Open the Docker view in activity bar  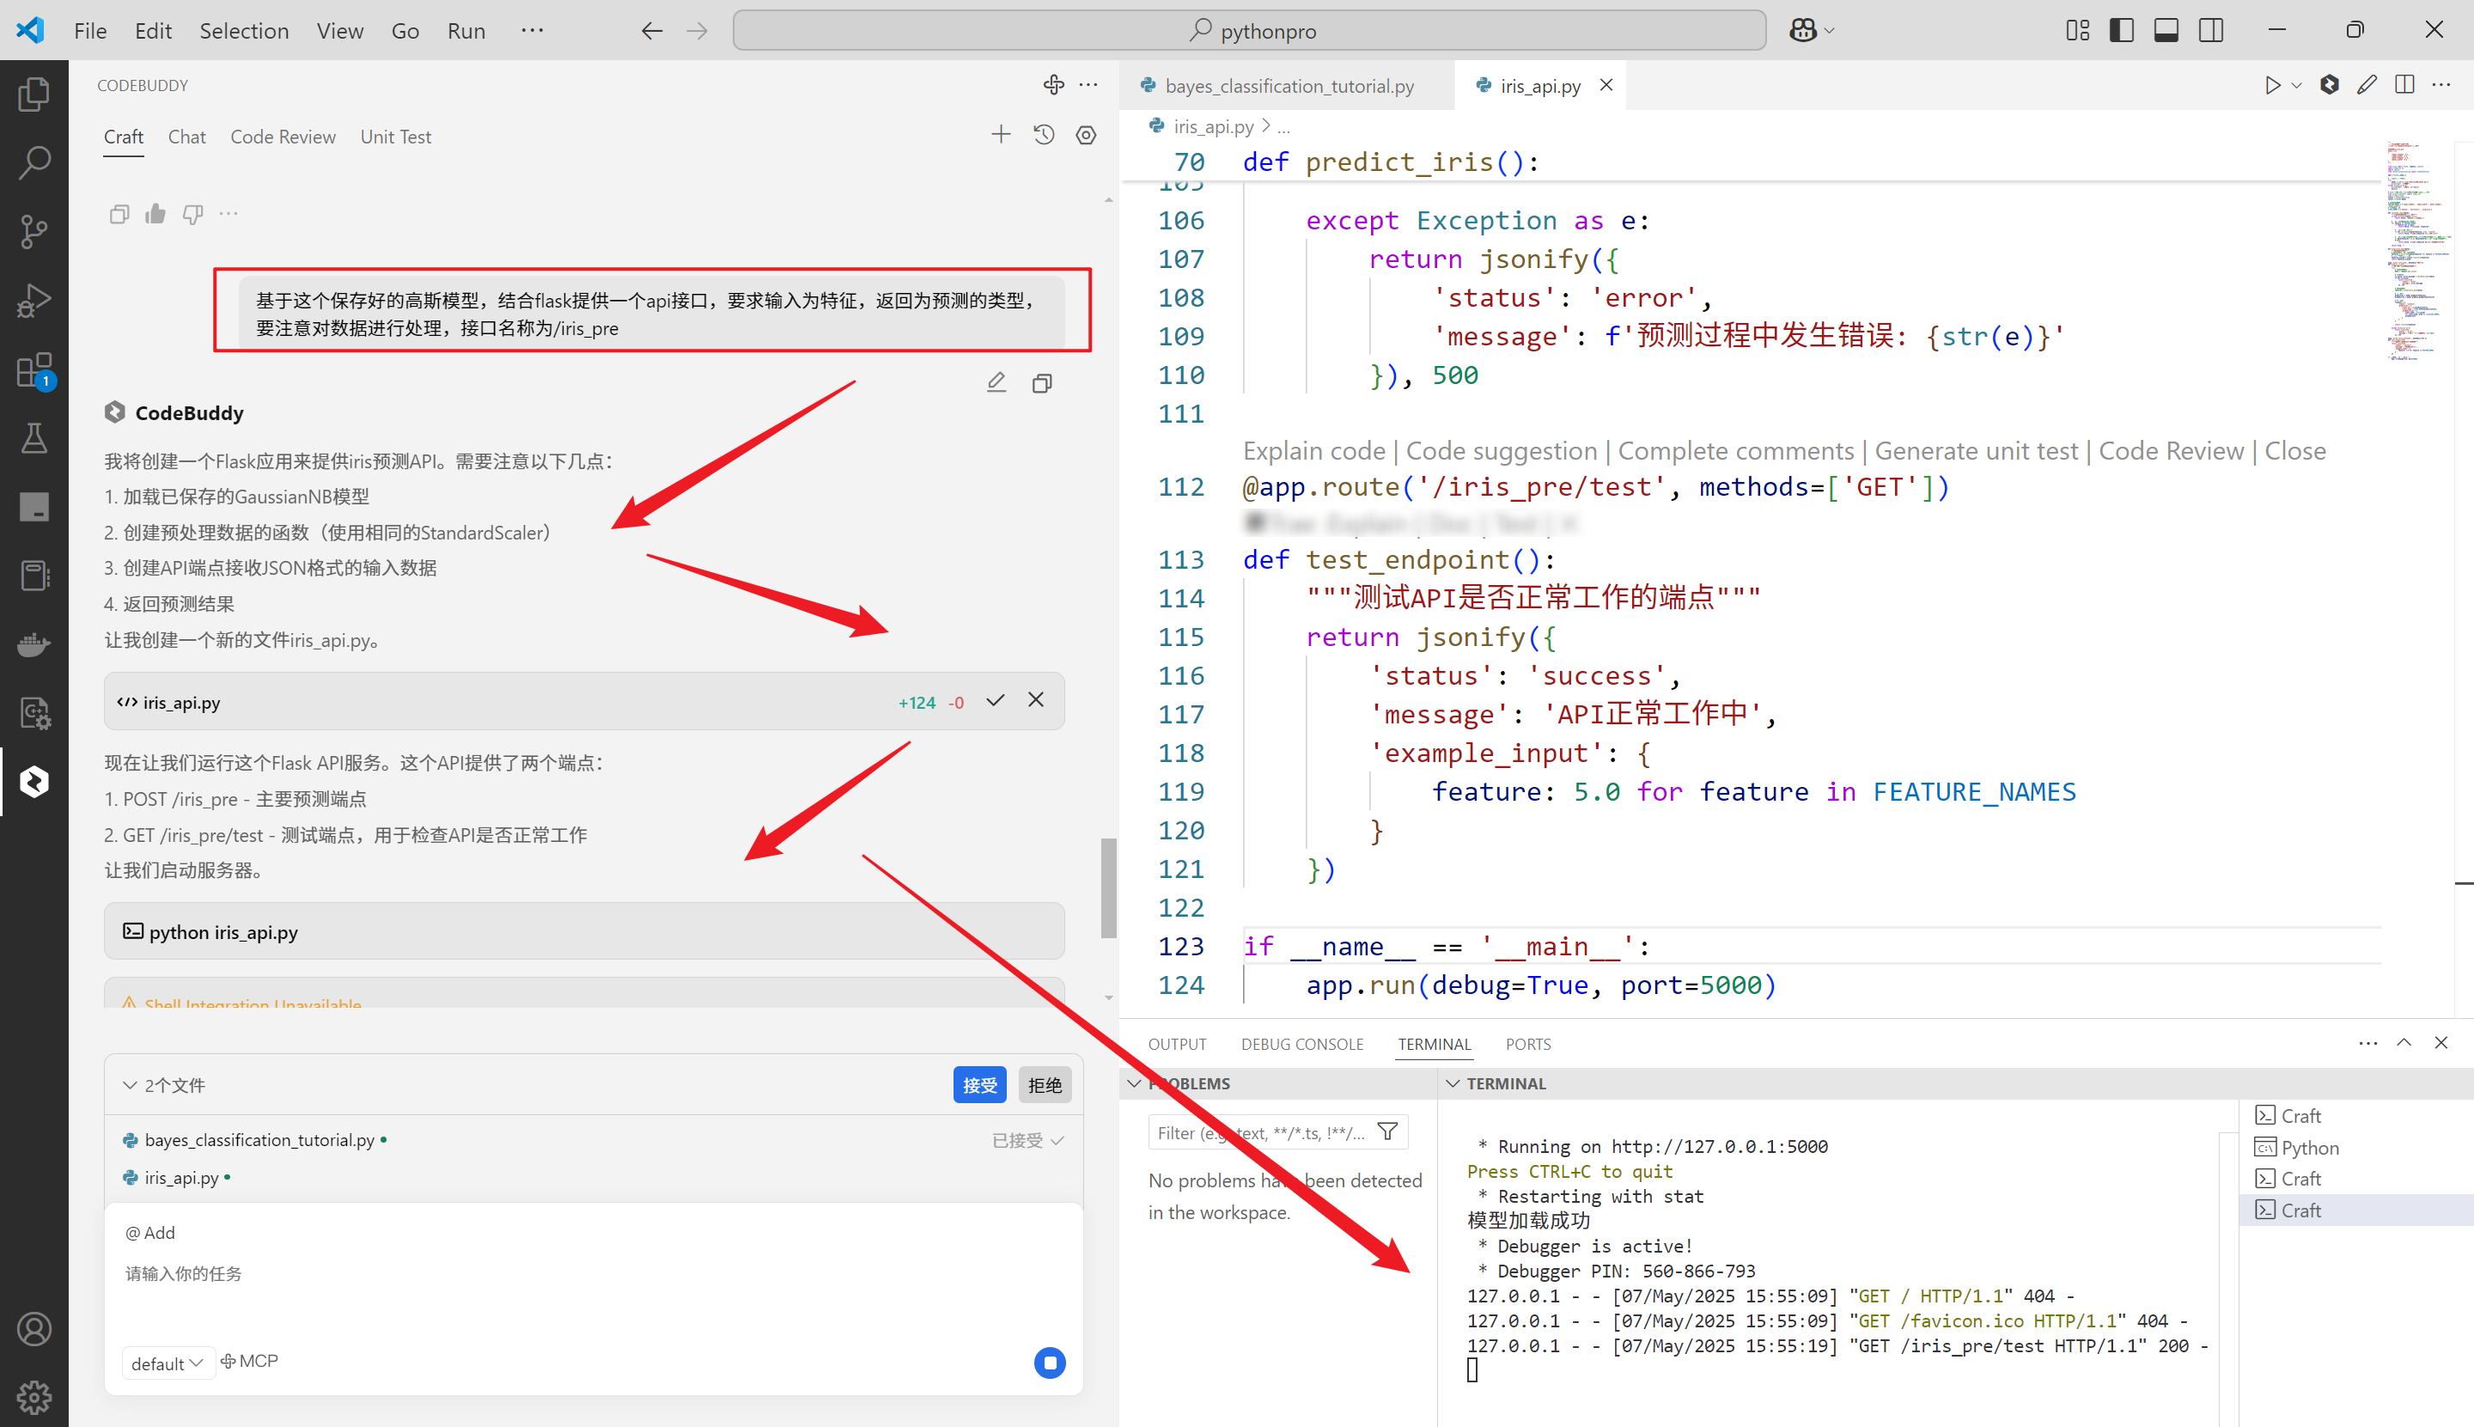(x=34, y=644)
